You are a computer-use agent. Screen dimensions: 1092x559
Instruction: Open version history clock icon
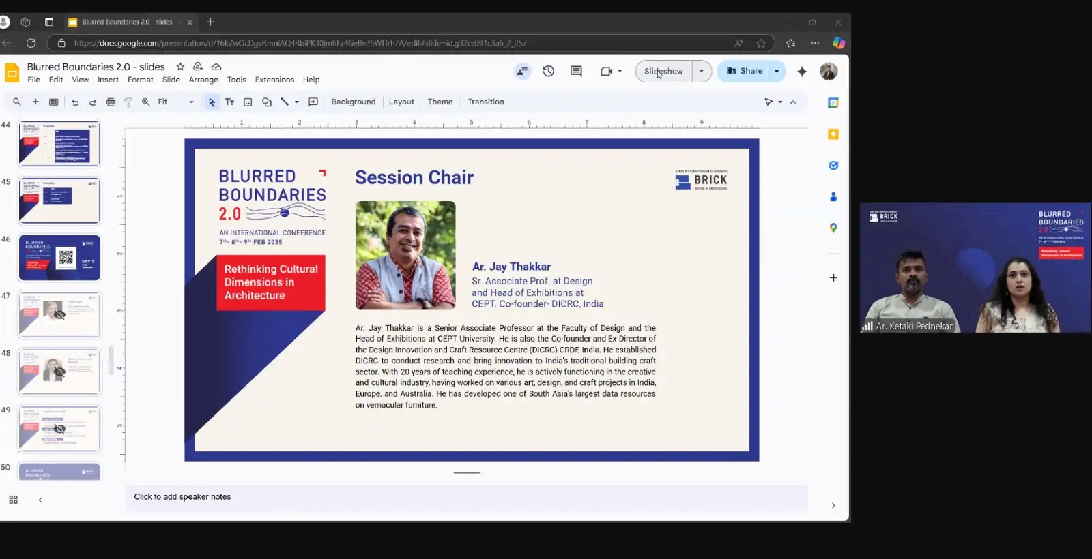pos(548,71)
